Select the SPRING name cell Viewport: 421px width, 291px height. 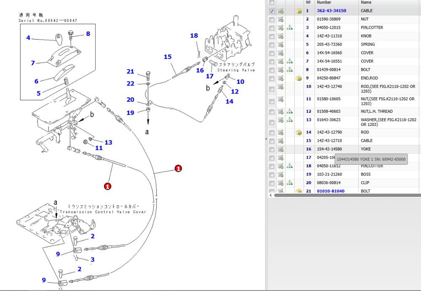pyautogui.click(x=368, y=44)
